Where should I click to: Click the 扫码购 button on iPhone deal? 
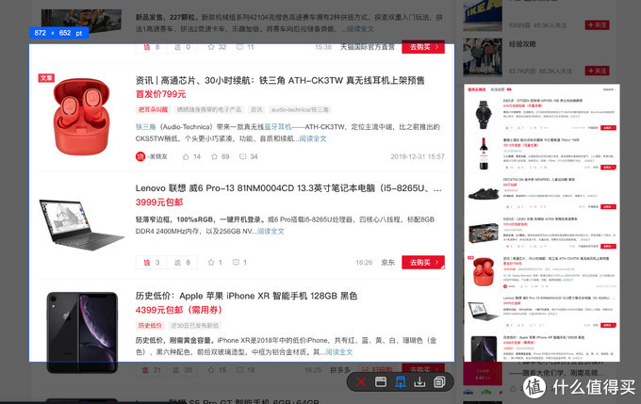pyautogui.click(x=377, y=369)
